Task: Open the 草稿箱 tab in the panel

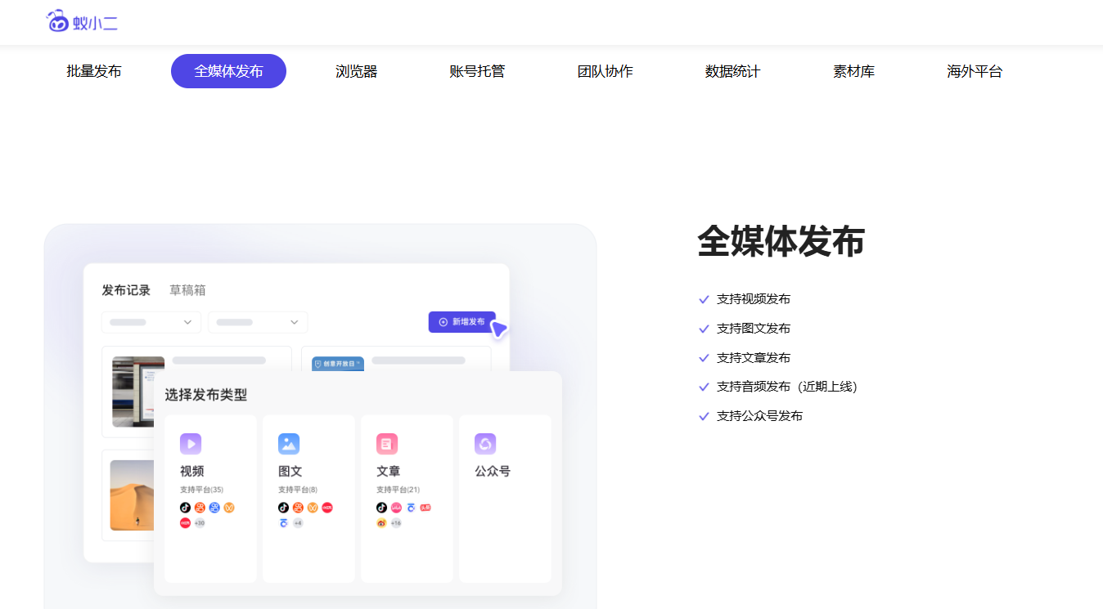Action: pos(187,290)
